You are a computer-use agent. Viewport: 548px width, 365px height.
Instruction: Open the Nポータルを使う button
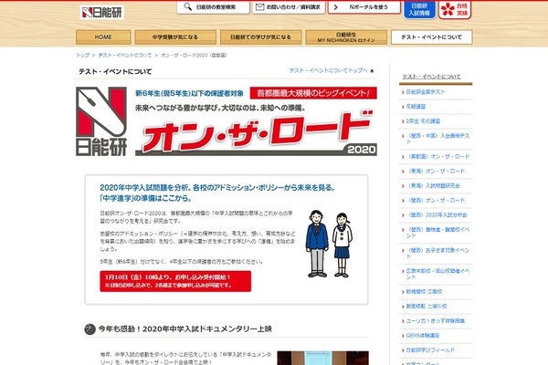click(372, 8)
